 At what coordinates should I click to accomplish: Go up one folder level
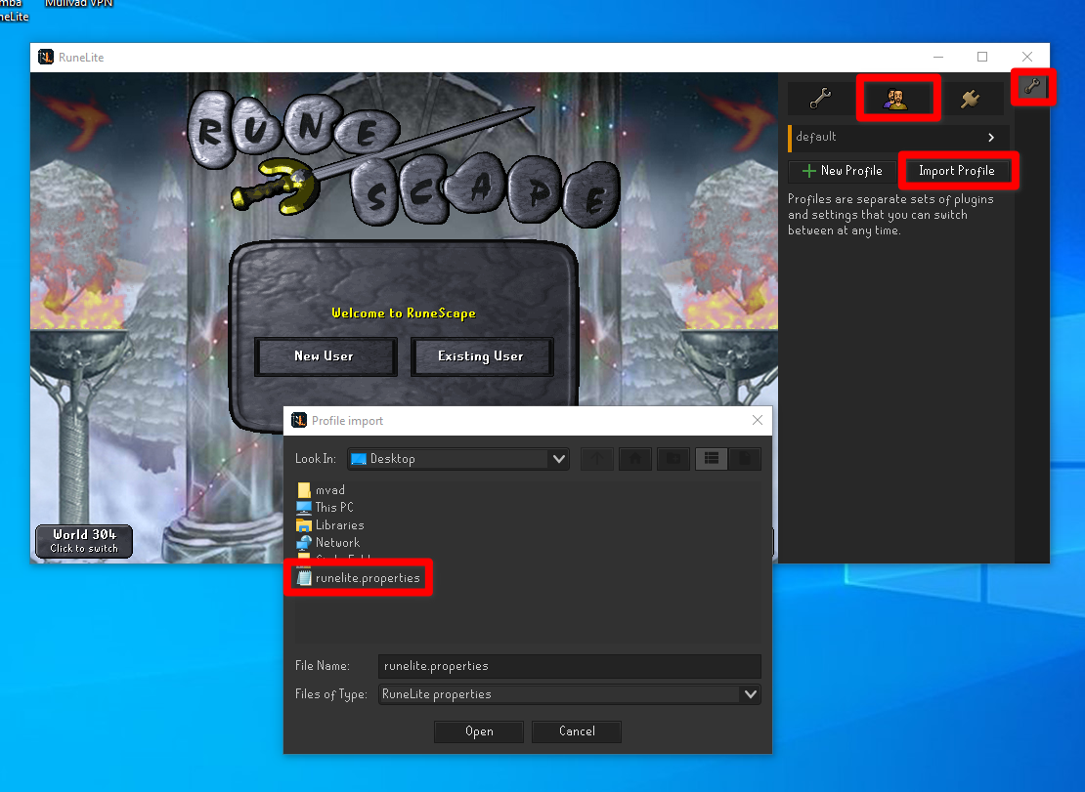[597, 459]
